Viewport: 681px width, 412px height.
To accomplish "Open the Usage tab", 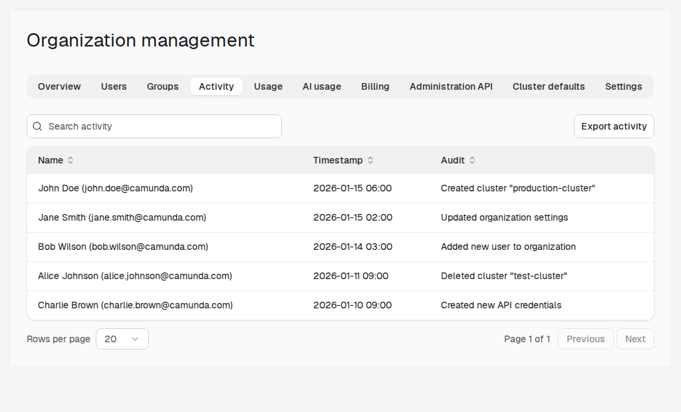I will [x=268, y=86].
